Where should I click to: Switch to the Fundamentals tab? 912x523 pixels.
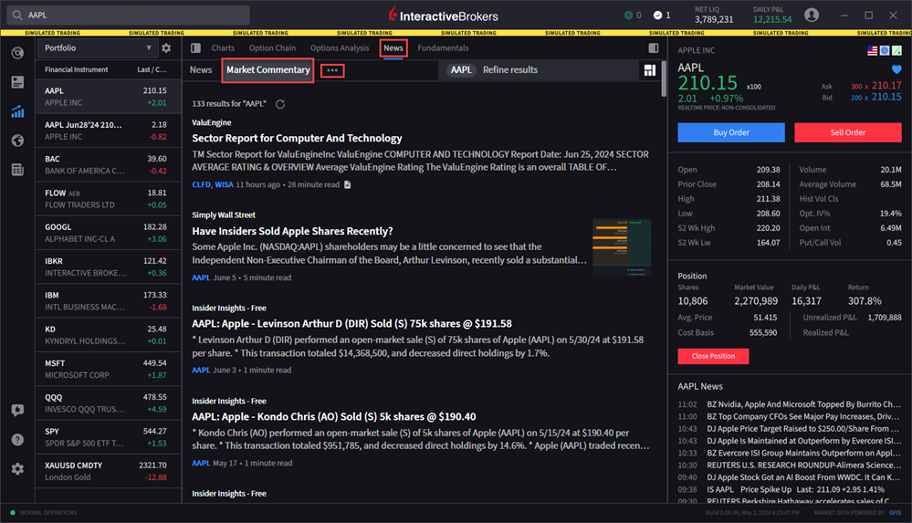pyautogui.click(x=443, y=48)
